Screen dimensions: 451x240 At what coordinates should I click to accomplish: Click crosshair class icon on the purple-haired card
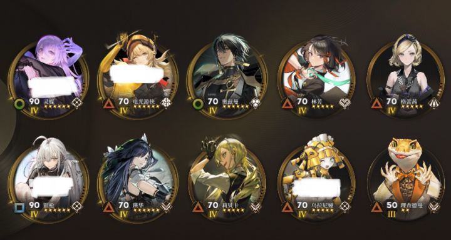point(77,103)
